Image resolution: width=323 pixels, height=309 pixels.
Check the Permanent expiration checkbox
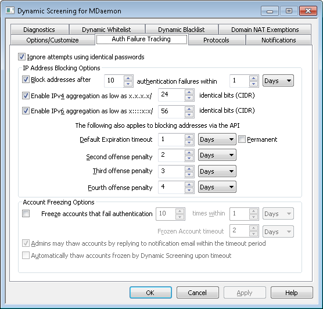242,139
